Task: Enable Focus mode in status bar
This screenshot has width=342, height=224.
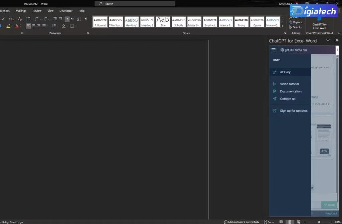Action: pos(269,222)
